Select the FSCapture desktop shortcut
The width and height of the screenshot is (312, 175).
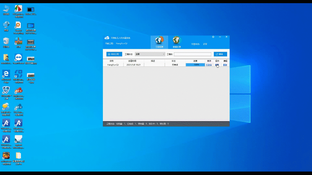(18, 9)
